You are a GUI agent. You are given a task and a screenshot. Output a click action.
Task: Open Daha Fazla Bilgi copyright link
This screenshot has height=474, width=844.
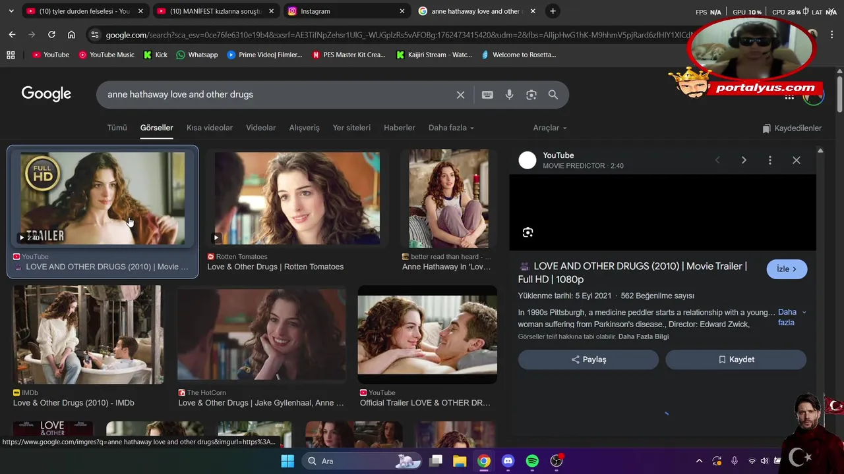click(x=644, y=336)
